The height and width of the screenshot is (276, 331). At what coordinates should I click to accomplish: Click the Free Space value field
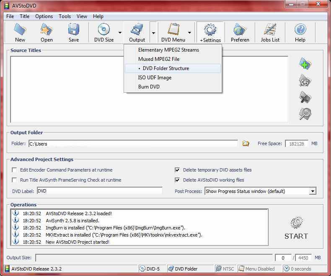[296, 144]
